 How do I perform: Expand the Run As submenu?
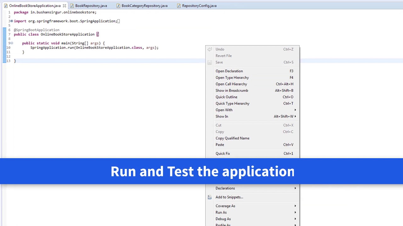point(253,213)
